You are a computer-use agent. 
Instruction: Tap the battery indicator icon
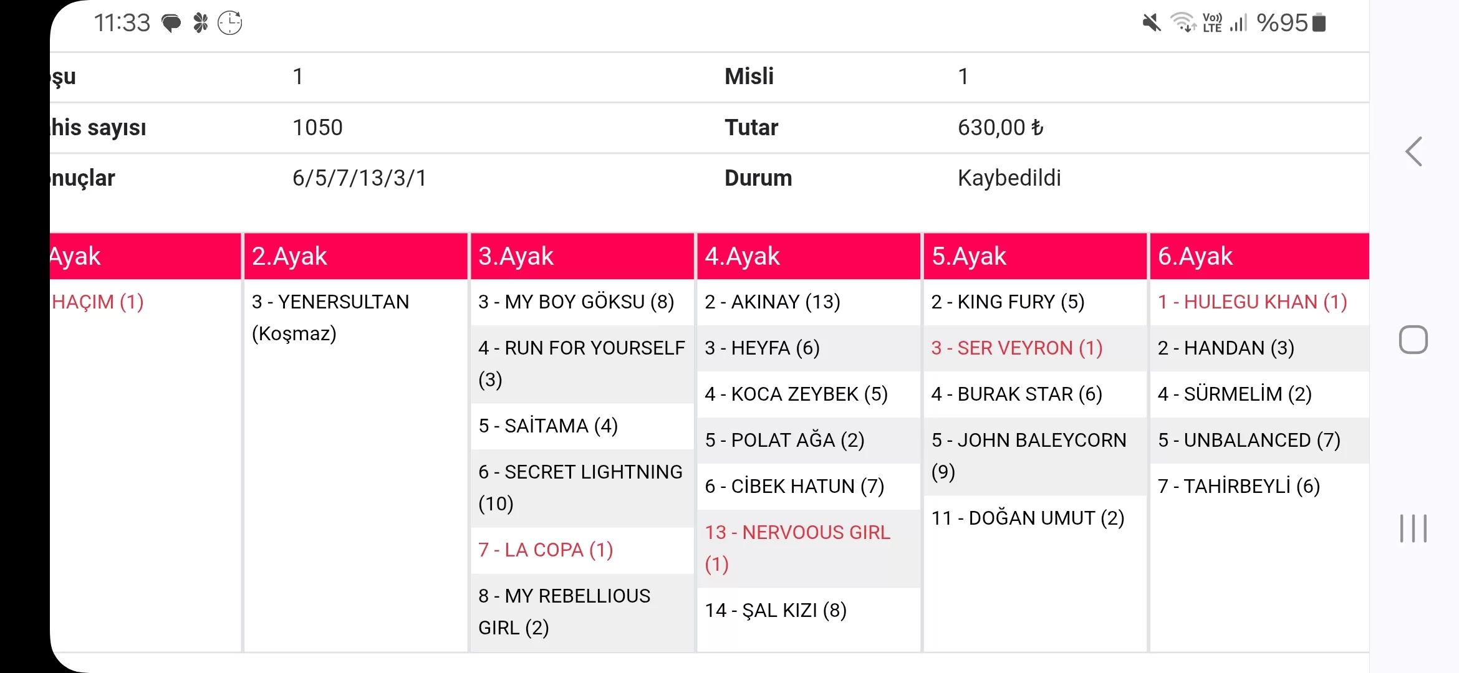click(x=1319, y=23)
